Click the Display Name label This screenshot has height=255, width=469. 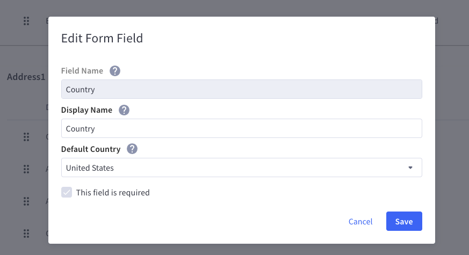point(86,110)
